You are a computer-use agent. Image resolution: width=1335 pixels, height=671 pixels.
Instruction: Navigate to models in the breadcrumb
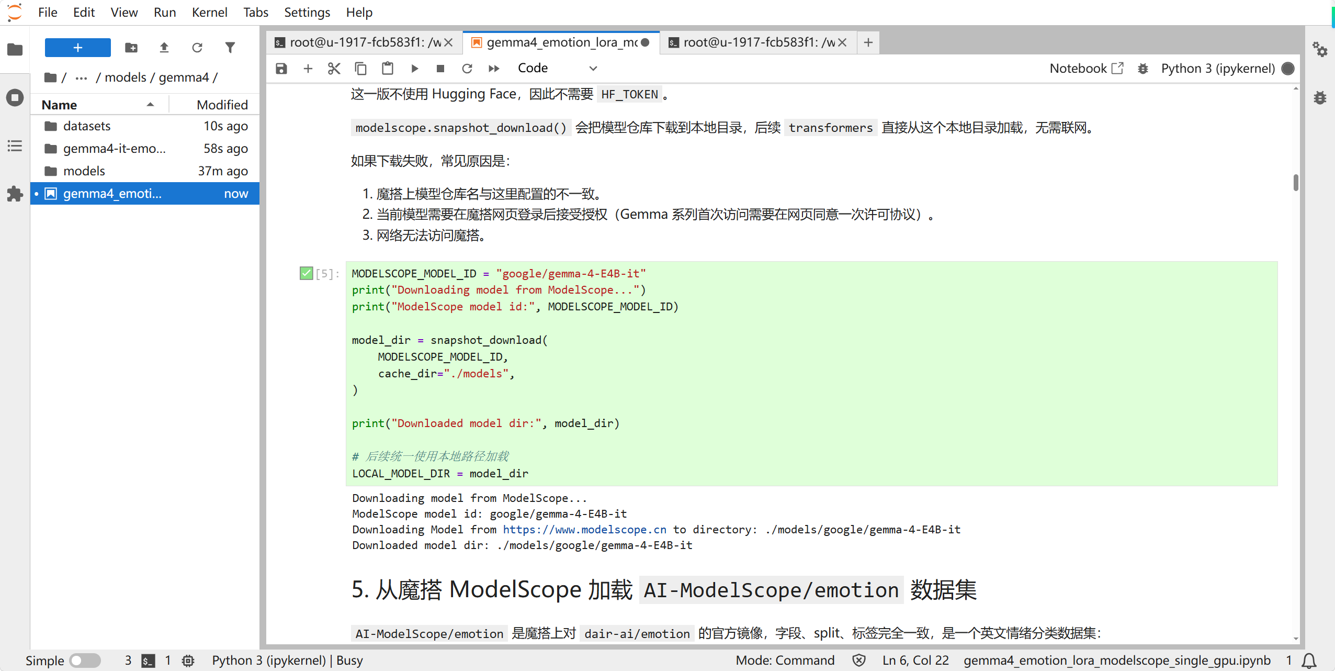(x=126, y=77)
